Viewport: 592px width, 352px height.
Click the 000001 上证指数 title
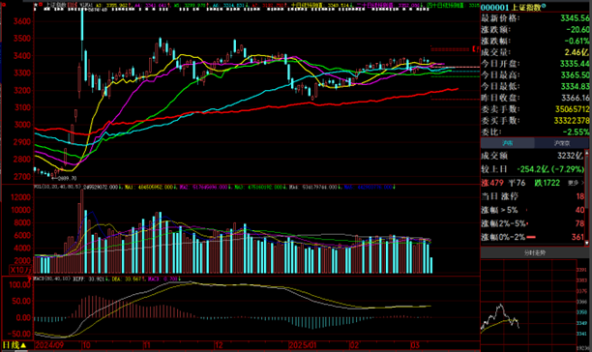(511, 8)
